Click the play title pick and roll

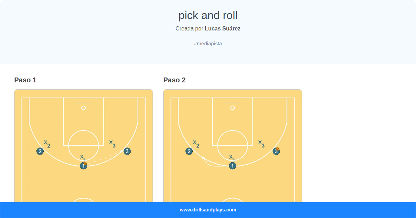(208, 15)
